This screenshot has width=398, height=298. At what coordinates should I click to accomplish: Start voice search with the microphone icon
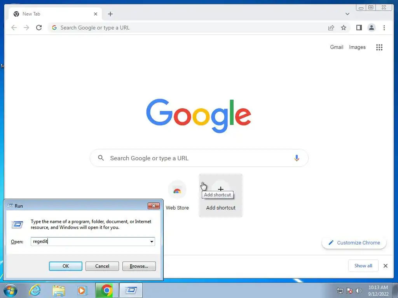coord(297,158)
